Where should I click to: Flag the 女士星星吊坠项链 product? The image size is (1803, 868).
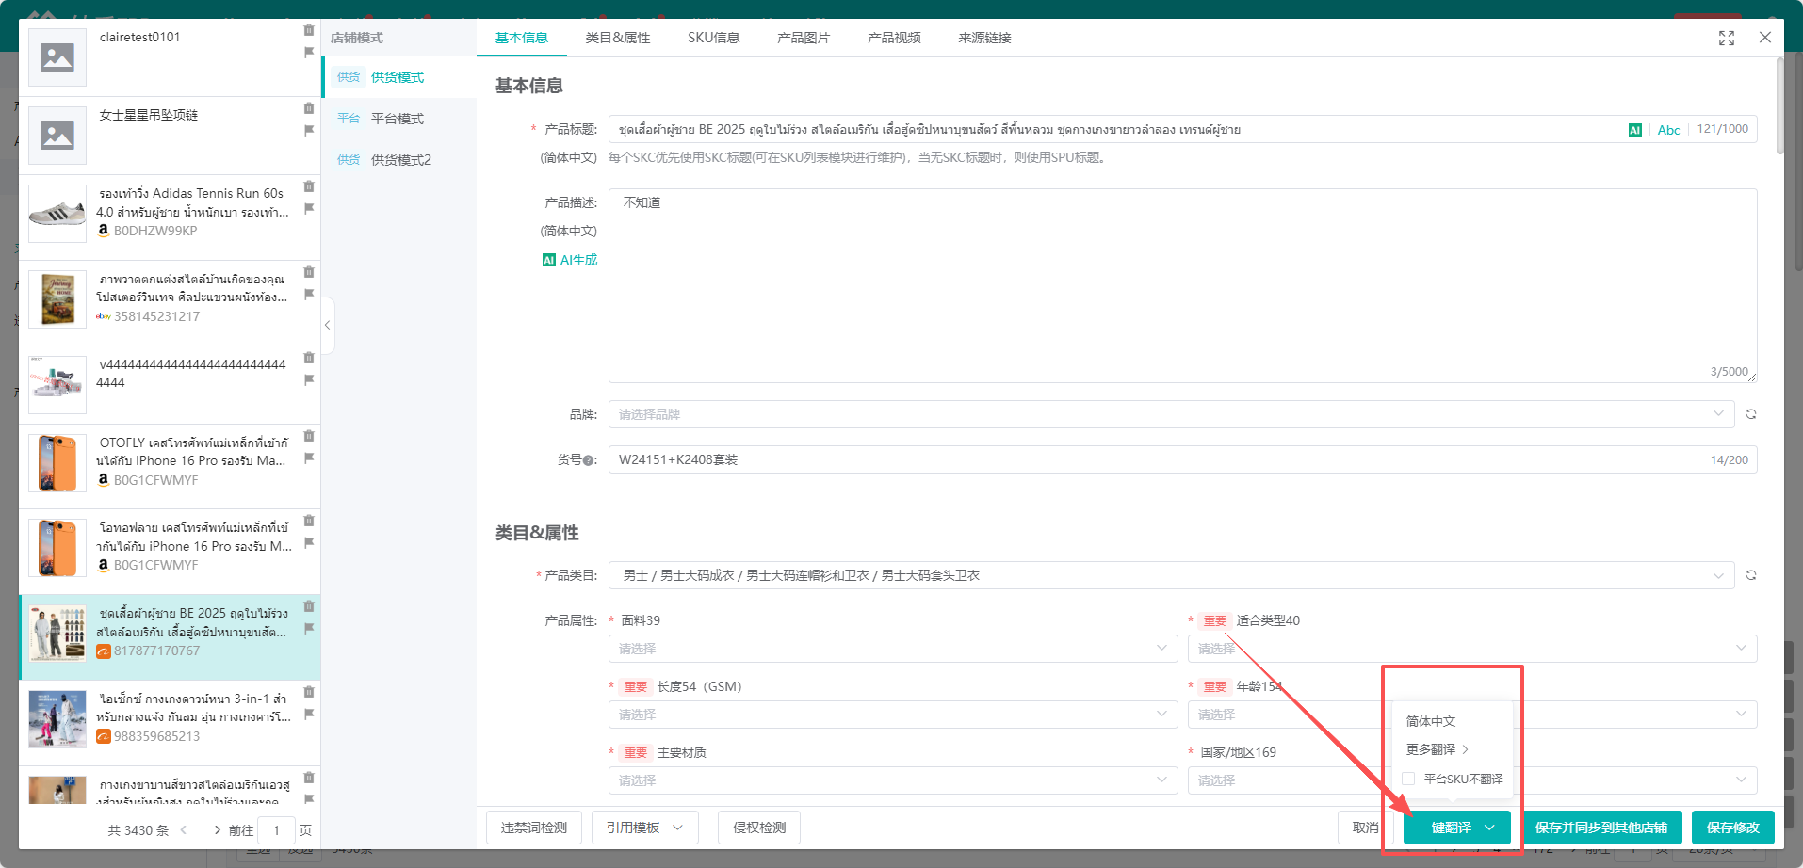(309, 131)
